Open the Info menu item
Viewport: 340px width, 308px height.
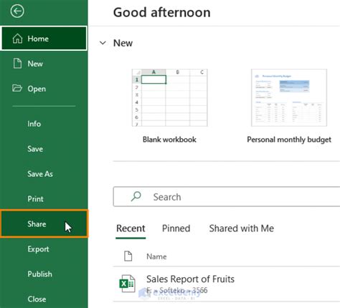coord(44,124)
